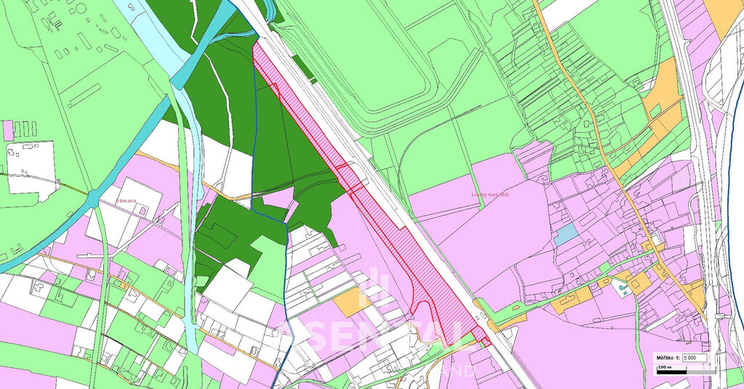Click the scale input field showing 5 000
This screenshot has width=744, height=389.
[x=694, y=358]
